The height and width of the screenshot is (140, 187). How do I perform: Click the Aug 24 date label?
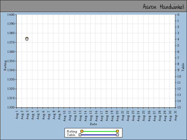(x=138, y=116)
